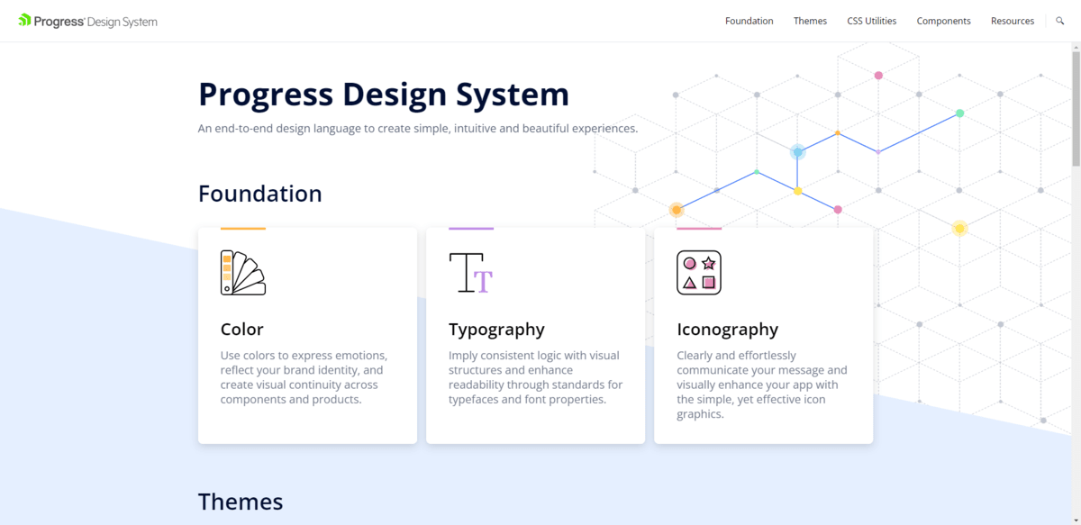Click the Typography card description text

(x=536, y=377)
